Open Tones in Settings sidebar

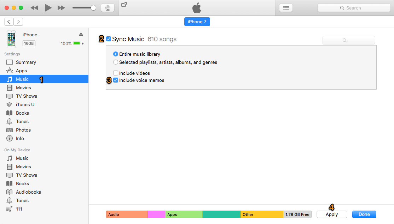44,121
